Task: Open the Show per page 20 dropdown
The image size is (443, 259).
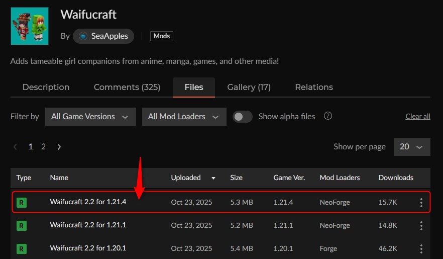Action: pos(412,147)
